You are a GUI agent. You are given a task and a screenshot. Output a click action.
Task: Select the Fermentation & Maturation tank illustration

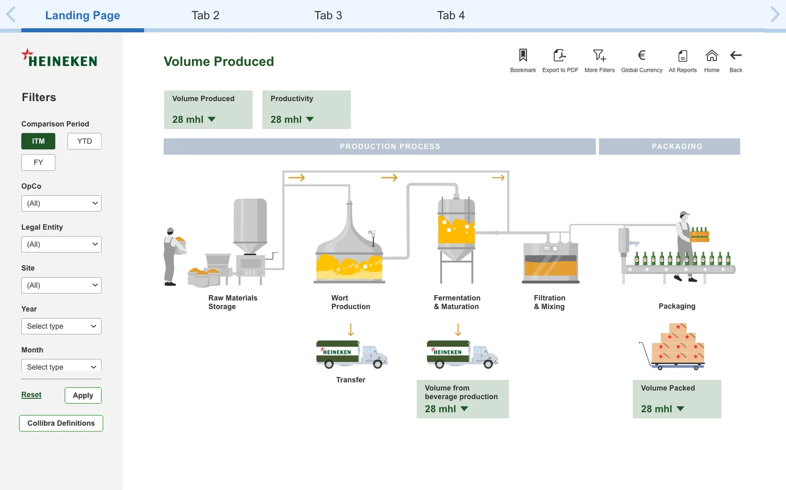click(x=456, y=238)
